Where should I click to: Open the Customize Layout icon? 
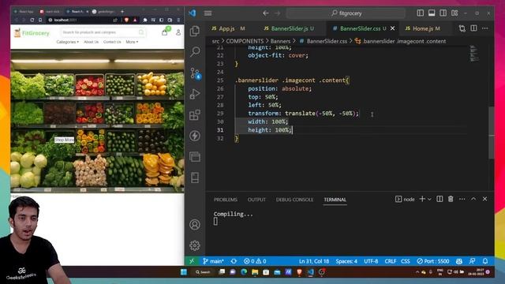pos(454,13)
